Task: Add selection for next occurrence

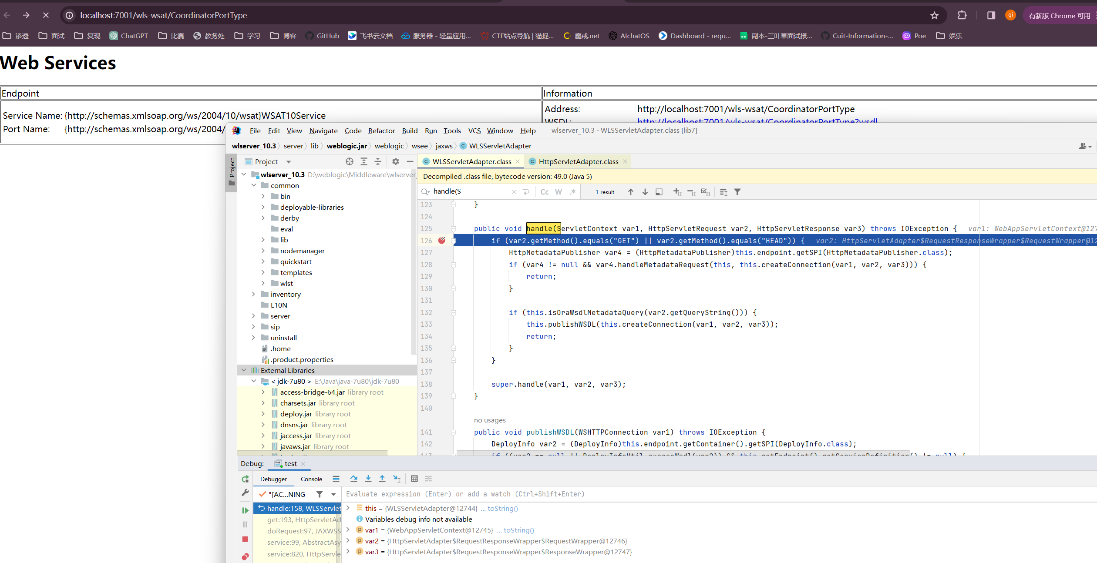Action: [678, 192]
